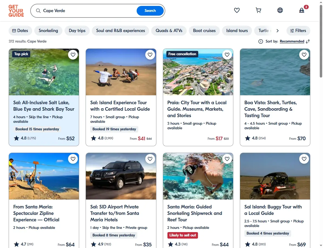Open Santa Maria Spectacular Zipline Experience title
Screen dimensions: 323x248
(x=36, y=213)
